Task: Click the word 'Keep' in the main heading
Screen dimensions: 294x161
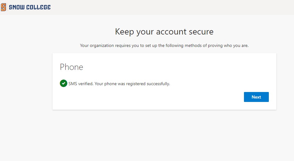Action: [123, 32]
